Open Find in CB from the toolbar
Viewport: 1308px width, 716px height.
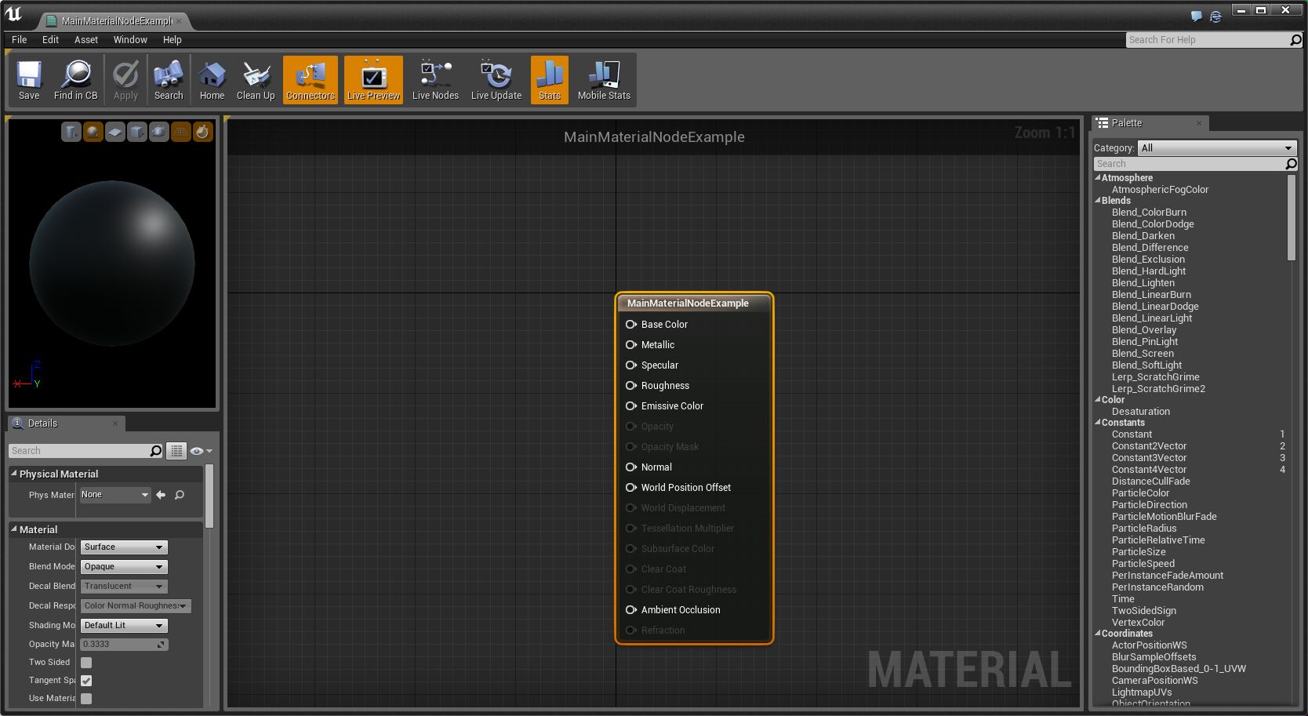point(74,79)
